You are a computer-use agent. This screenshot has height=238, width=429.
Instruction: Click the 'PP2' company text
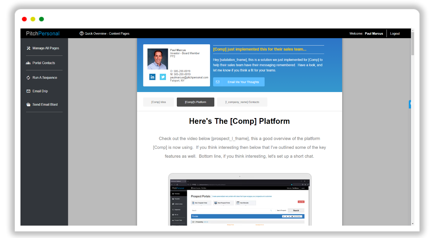click(173, 56)
